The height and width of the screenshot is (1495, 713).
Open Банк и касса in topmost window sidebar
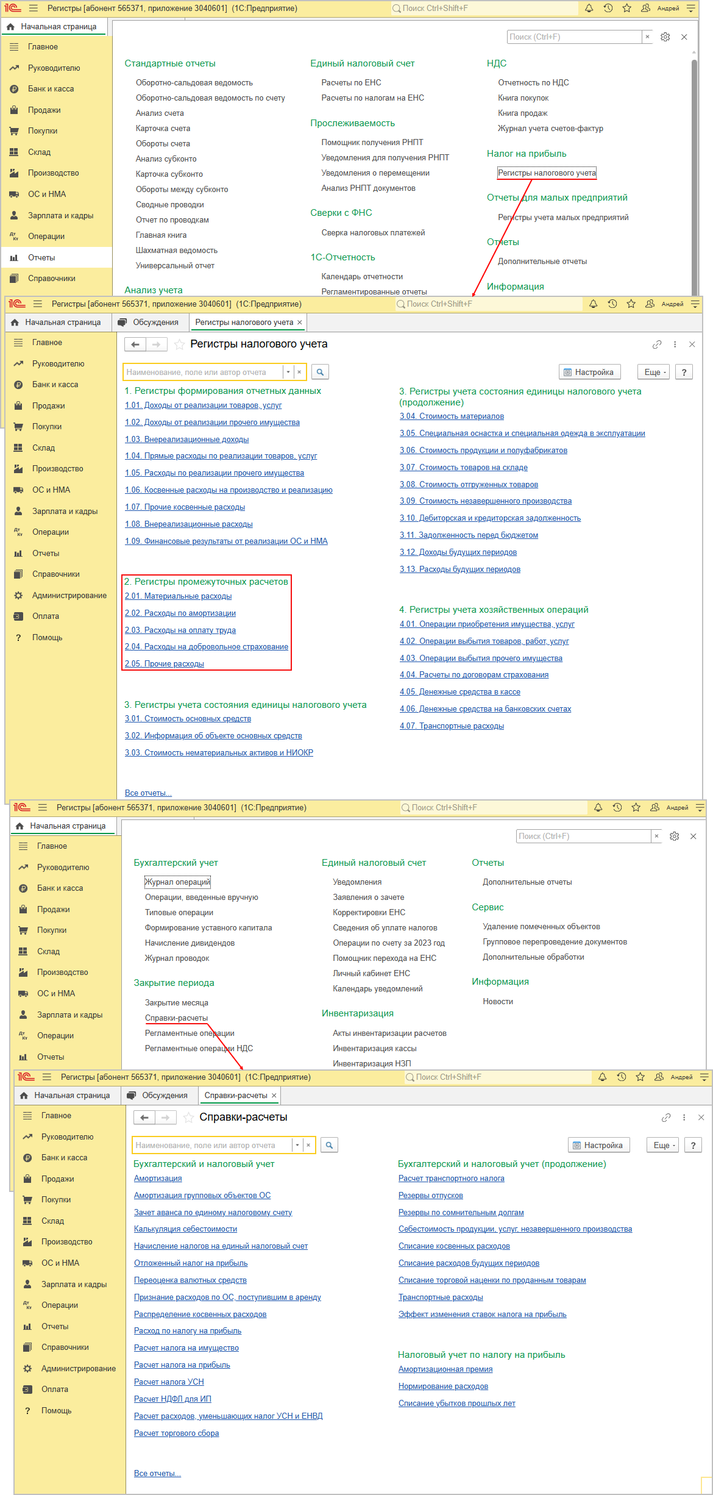click(x=57, y=89)
